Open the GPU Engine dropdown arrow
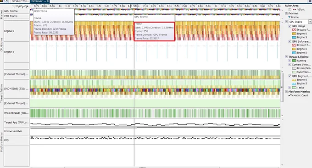The height and width of the screenshot is (168, 312). pyautogui.click(x=310, y=22)
